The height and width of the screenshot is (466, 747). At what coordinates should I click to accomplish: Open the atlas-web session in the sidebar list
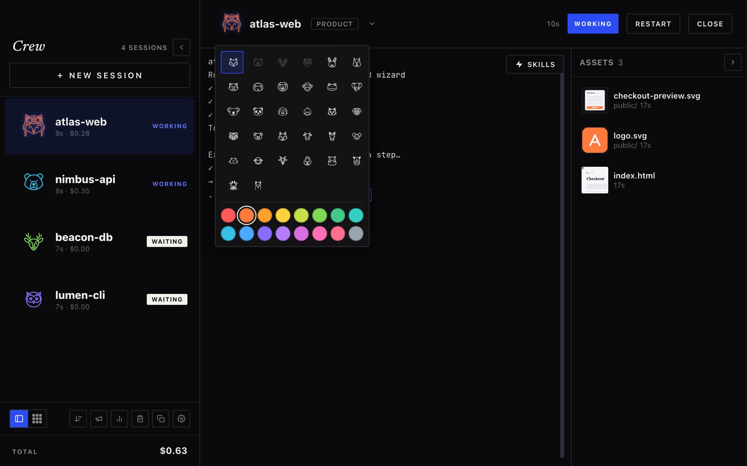point(99,126)
